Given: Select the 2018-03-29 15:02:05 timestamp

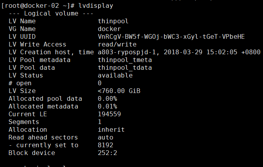Looking at the screenshot, I should pyautogui.click(x=201, y=52).
